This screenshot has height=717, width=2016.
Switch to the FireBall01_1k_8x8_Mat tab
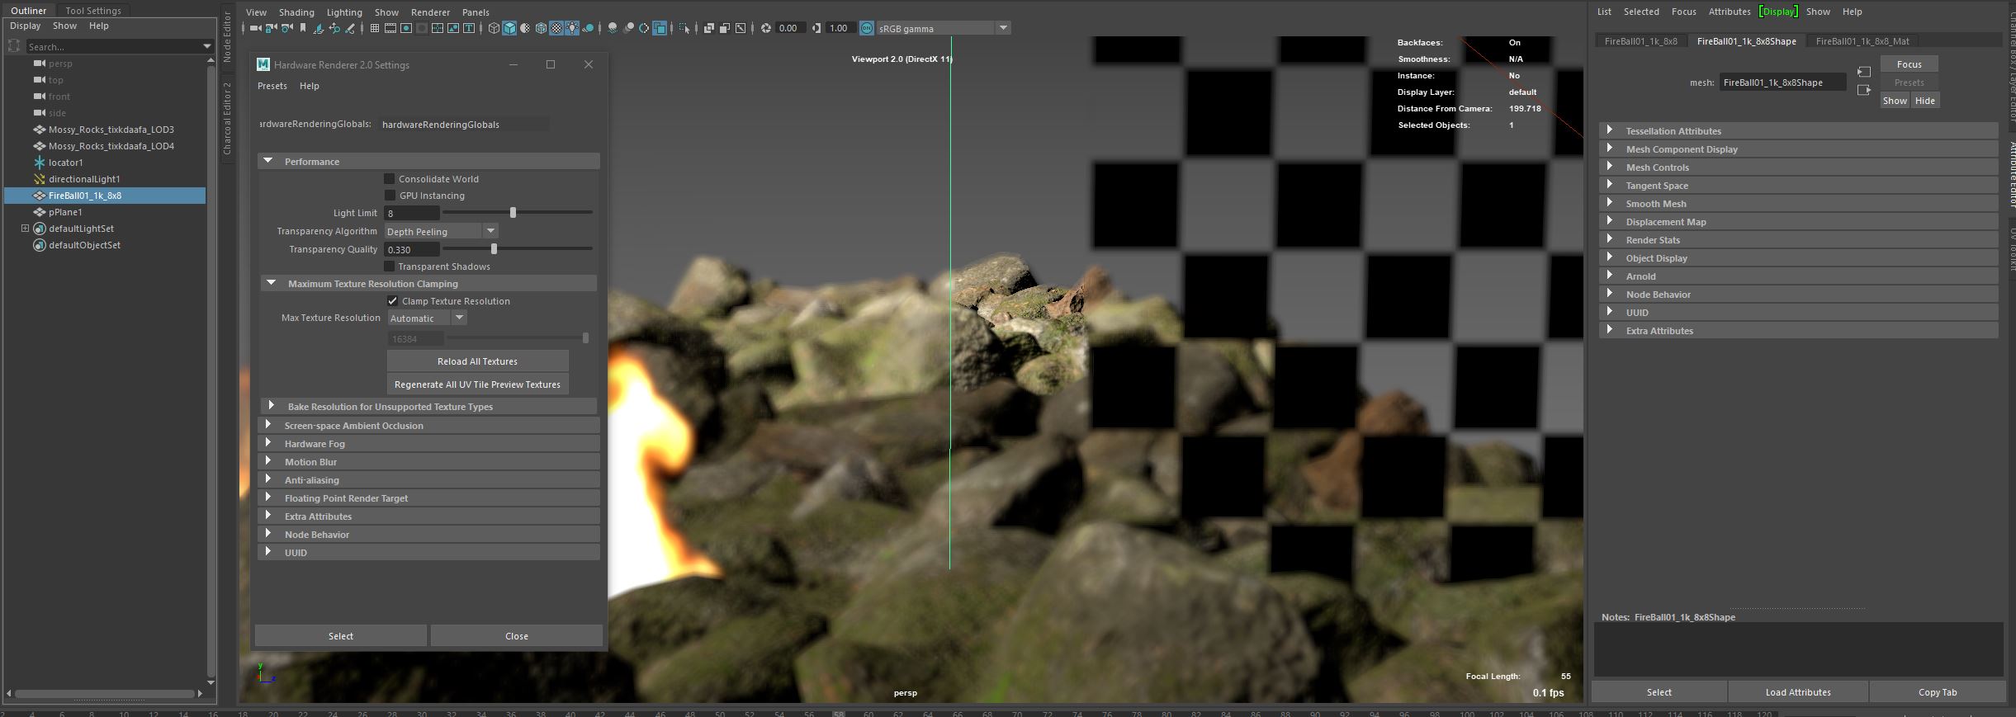coord(1862,41)
